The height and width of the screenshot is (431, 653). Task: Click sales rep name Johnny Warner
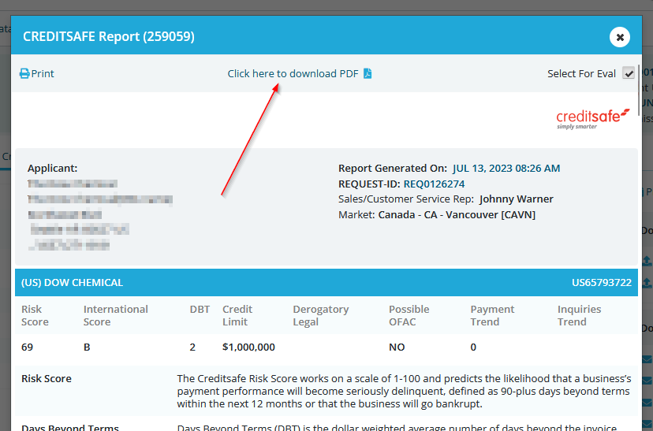click(516, 199)
